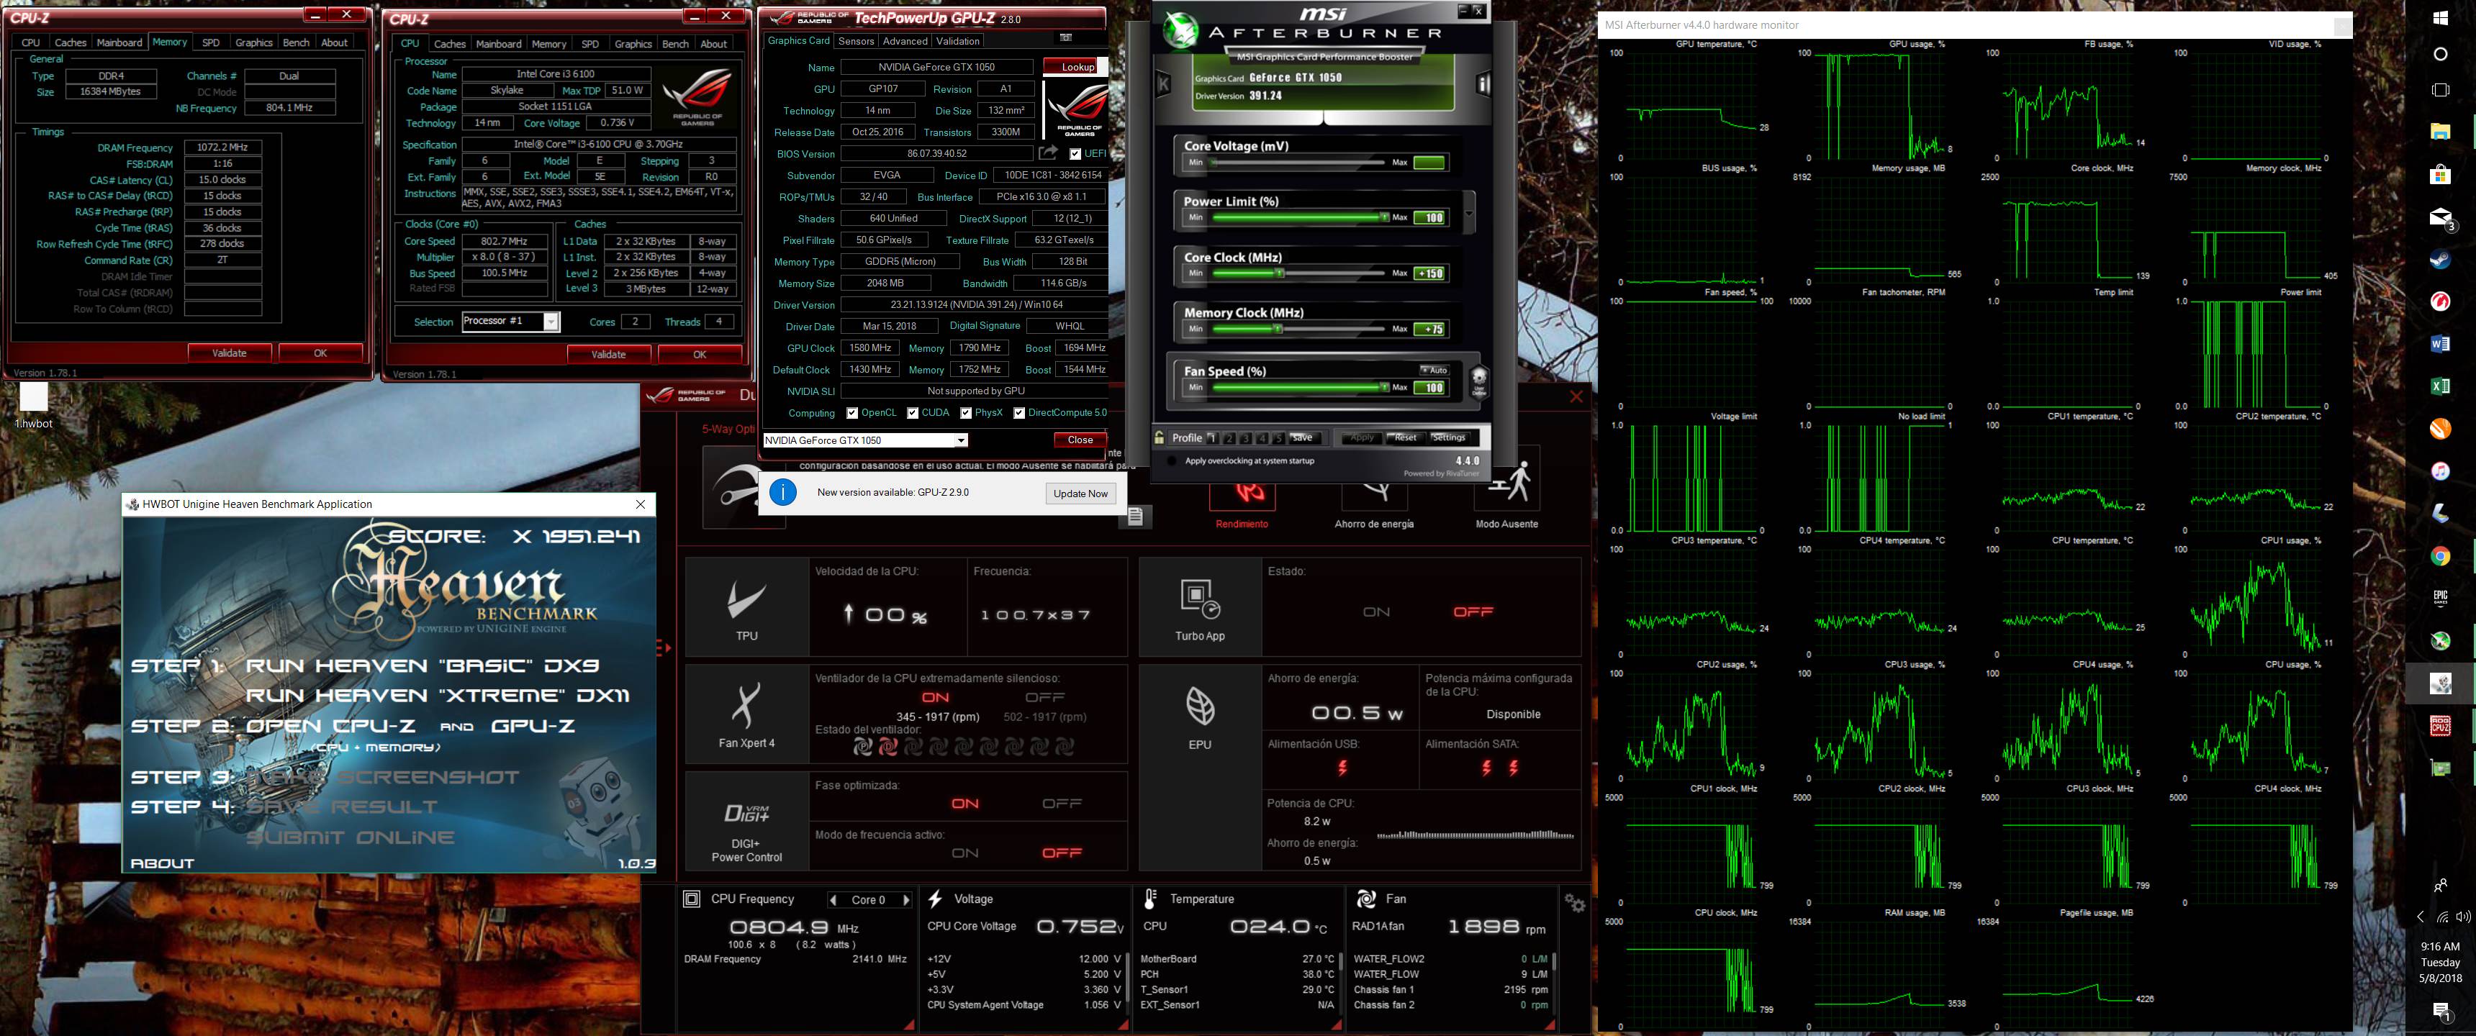Switch to the SPD tab in the Memory CPU-Z window
This screenshot has width=2476, height=1036.
tap(210, 42)
